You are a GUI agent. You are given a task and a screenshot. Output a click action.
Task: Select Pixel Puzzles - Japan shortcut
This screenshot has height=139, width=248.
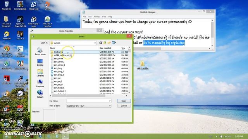point(34,21)
